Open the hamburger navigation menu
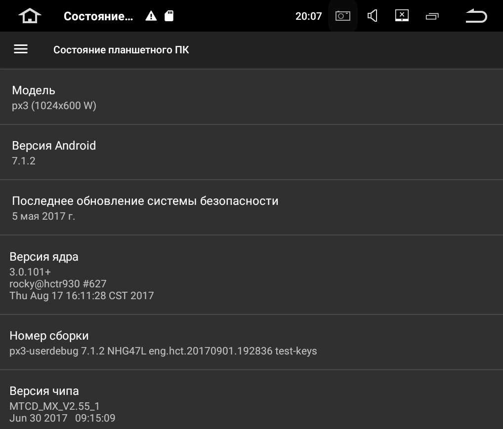 (x=21, y=49)
